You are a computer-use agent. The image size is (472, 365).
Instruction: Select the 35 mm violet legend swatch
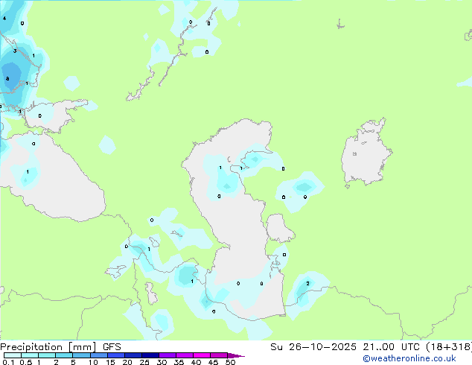coord(185,355)
